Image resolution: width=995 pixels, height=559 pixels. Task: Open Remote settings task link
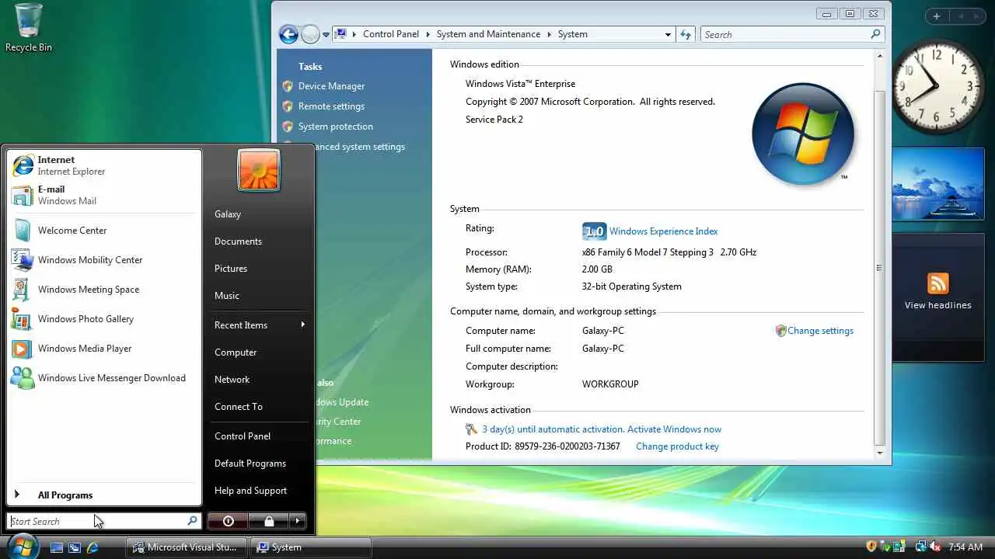click(331, 106)
